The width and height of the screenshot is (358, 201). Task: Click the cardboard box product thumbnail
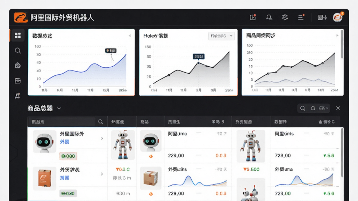tap(151, 178)
